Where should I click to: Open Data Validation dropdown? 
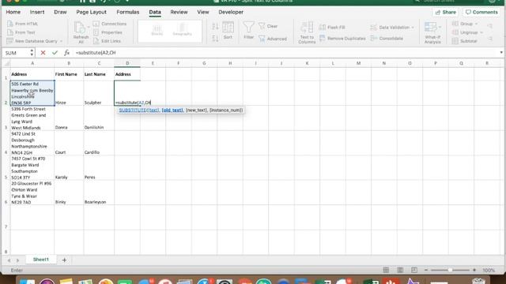coord(392,28)
